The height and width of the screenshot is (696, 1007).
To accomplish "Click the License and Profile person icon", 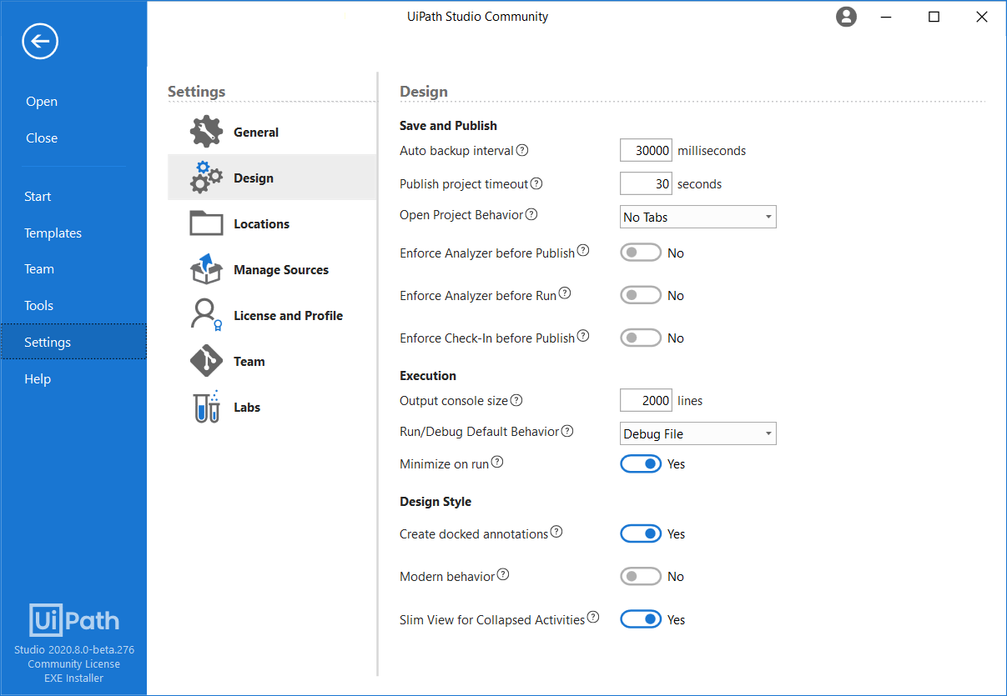I will coord(206,315).
